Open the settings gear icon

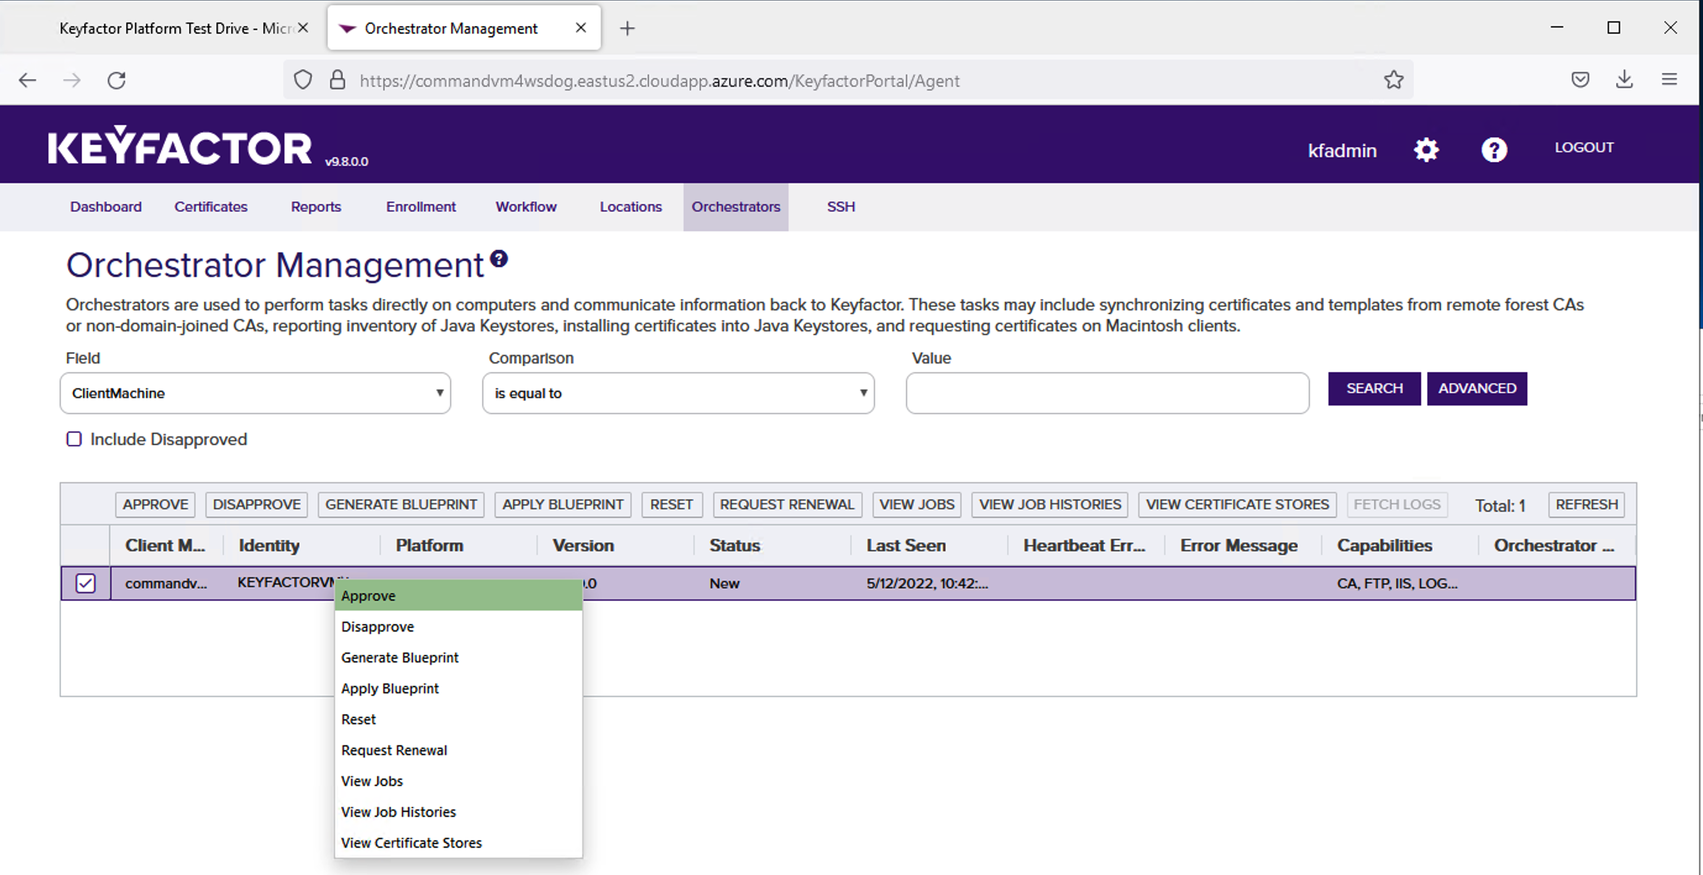[1426, 150]
